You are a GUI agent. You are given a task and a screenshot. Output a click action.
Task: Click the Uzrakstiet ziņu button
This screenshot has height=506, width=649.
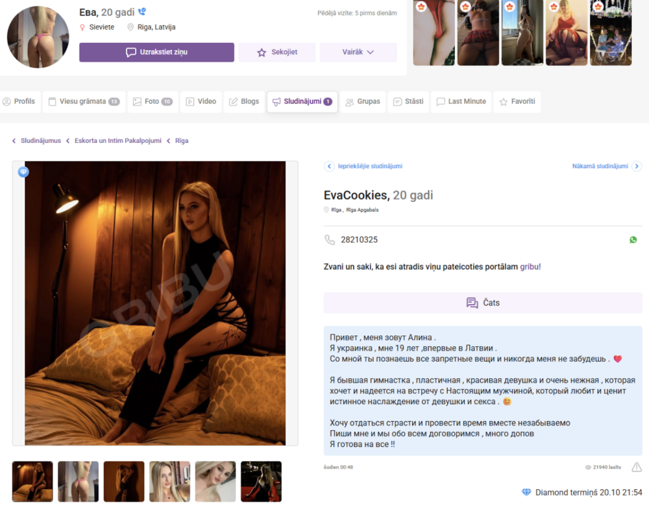pyautogui.click(x=156, y=52)
